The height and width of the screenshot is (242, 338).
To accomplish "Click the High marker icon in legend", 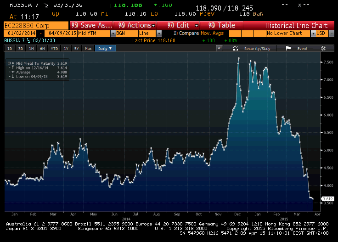I will (x=13, y=68).
